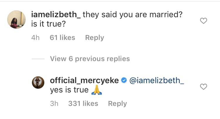Click the "yes is true" reply text
Screen dimensions: 220x119
coord(69,90)
